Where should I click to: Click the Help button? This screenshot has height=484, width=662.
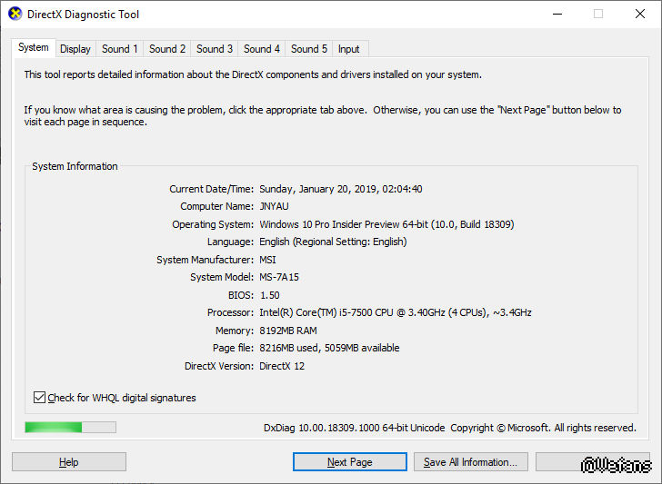69,462
